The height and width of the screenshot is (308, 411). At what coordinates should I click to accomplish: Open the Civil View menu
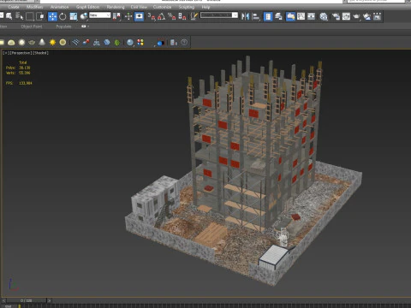pos(139,7)
